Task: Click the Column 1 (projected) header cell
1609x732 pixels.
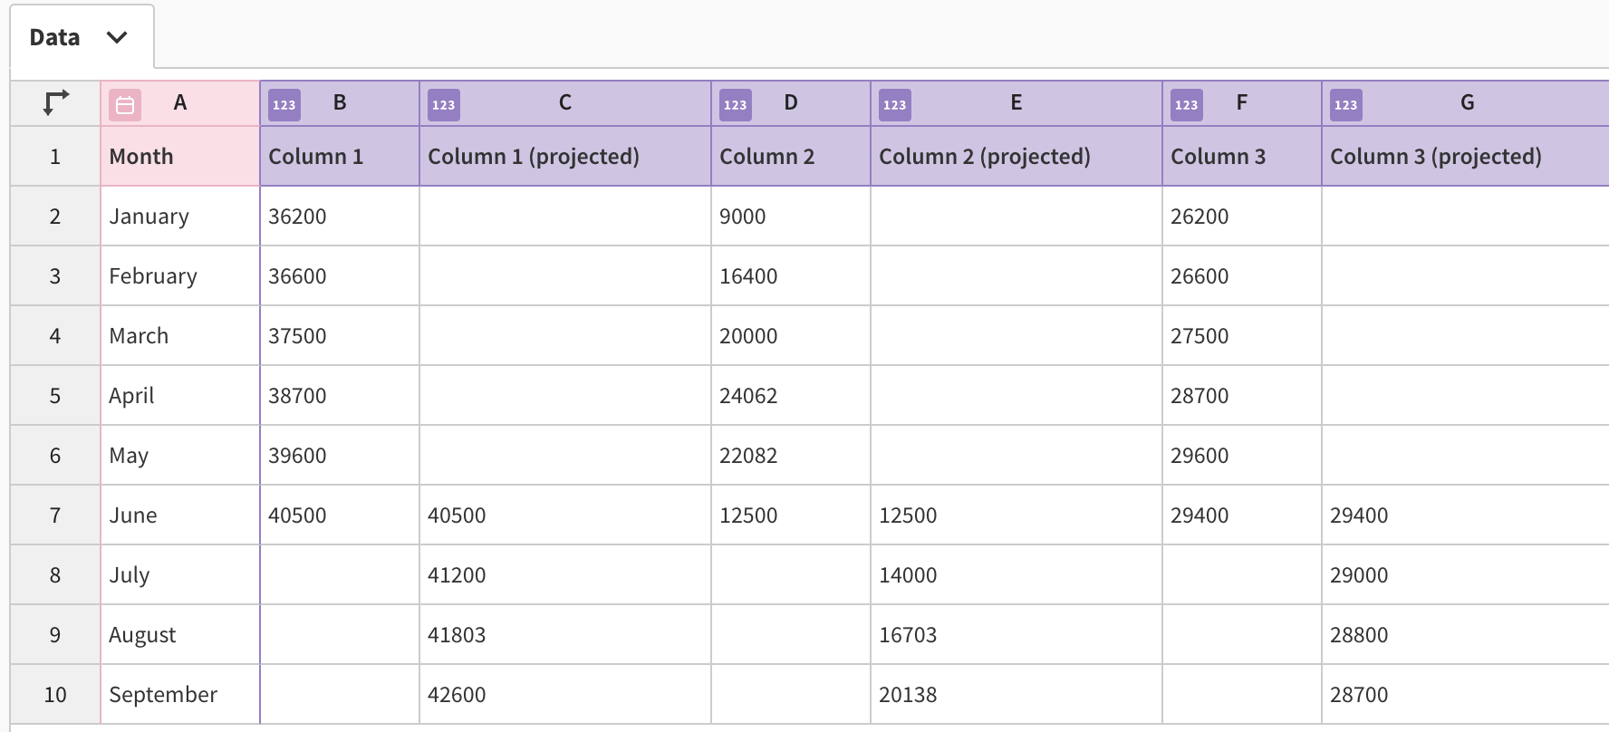Action: 565,157
